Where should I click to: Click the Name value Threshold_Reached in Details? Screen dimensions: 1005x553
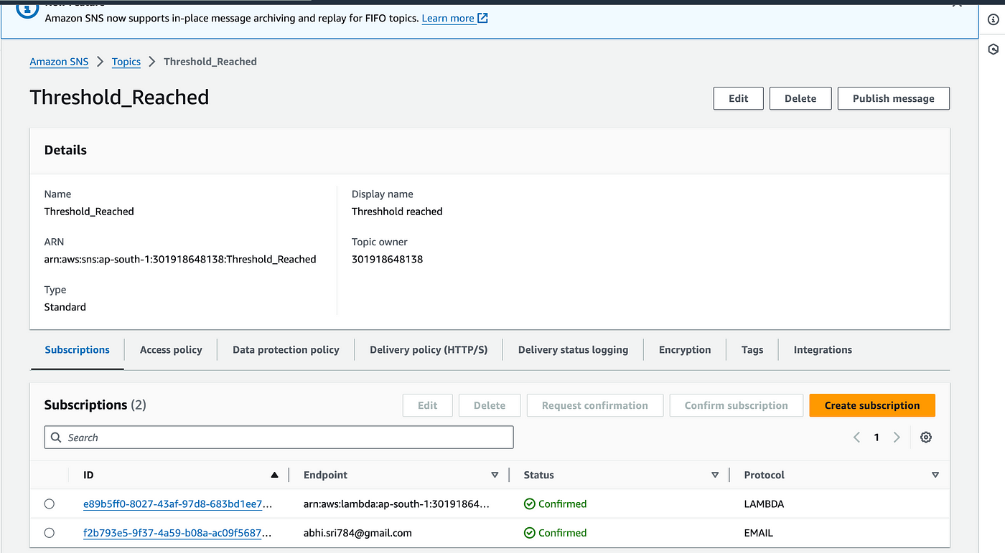pos(89,212)
